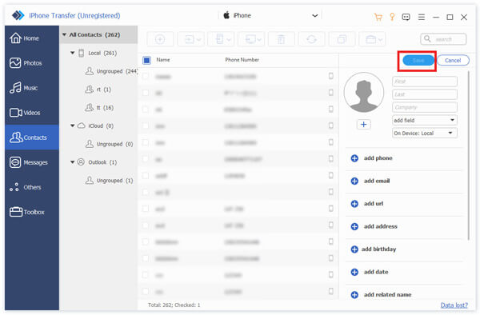
Task: Collapse the Local (261) group arrow
Action: tap(73, 53)
